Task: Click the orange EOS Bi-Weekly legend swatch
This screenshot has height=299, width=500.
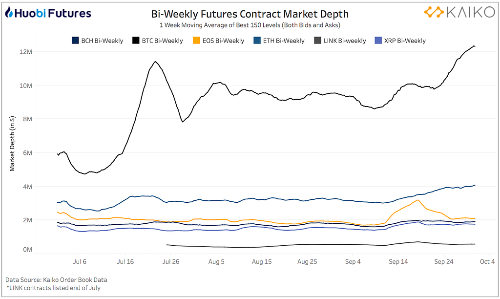Action: pos(197,41)
